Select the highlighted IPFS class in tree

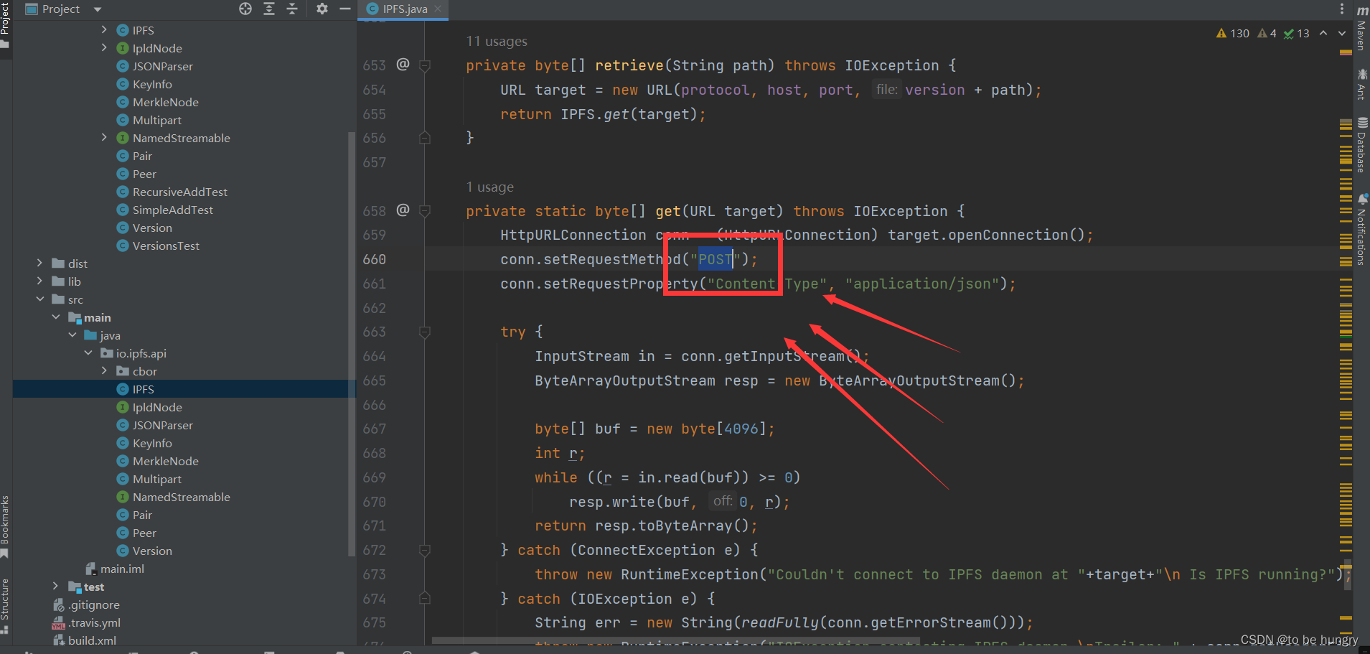pyautogui.click(x=184, y=389)
